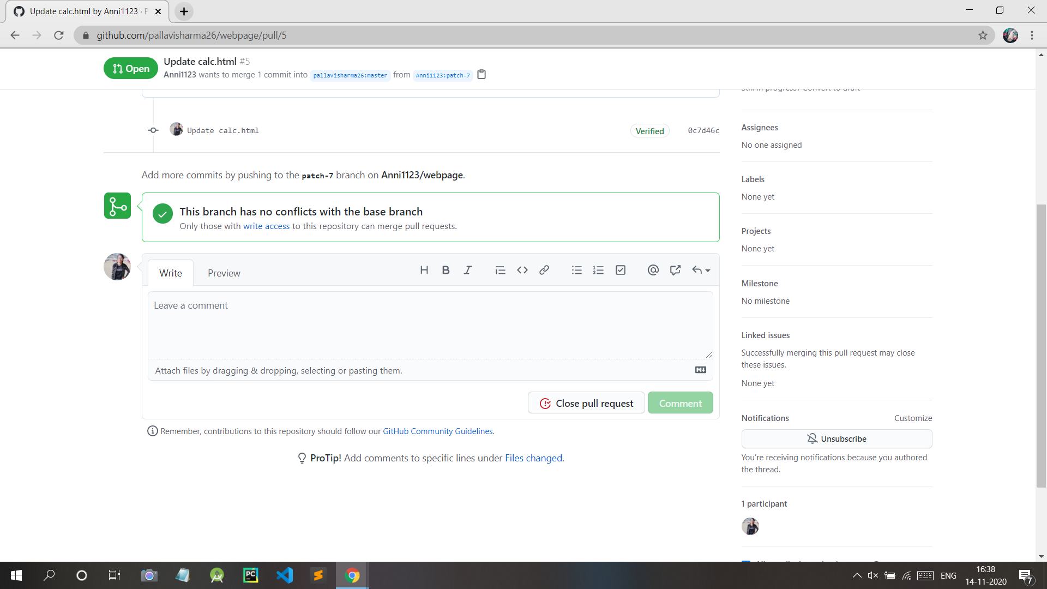The width and height of the screenshot is (1047, 589).
Task: Click the Leave a comment input field
Action: pyautogui.click(x=431, y=323)
